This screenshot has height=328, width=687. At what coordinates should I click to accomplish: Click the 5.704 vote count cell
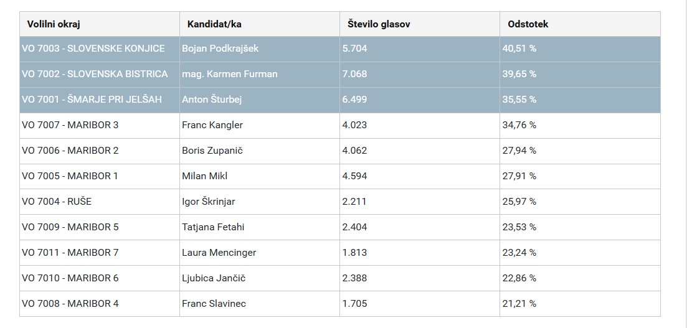pos(354,49)
